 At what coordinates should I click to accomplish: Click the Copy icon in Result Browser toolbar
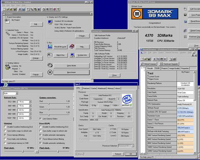click(158, 59)
